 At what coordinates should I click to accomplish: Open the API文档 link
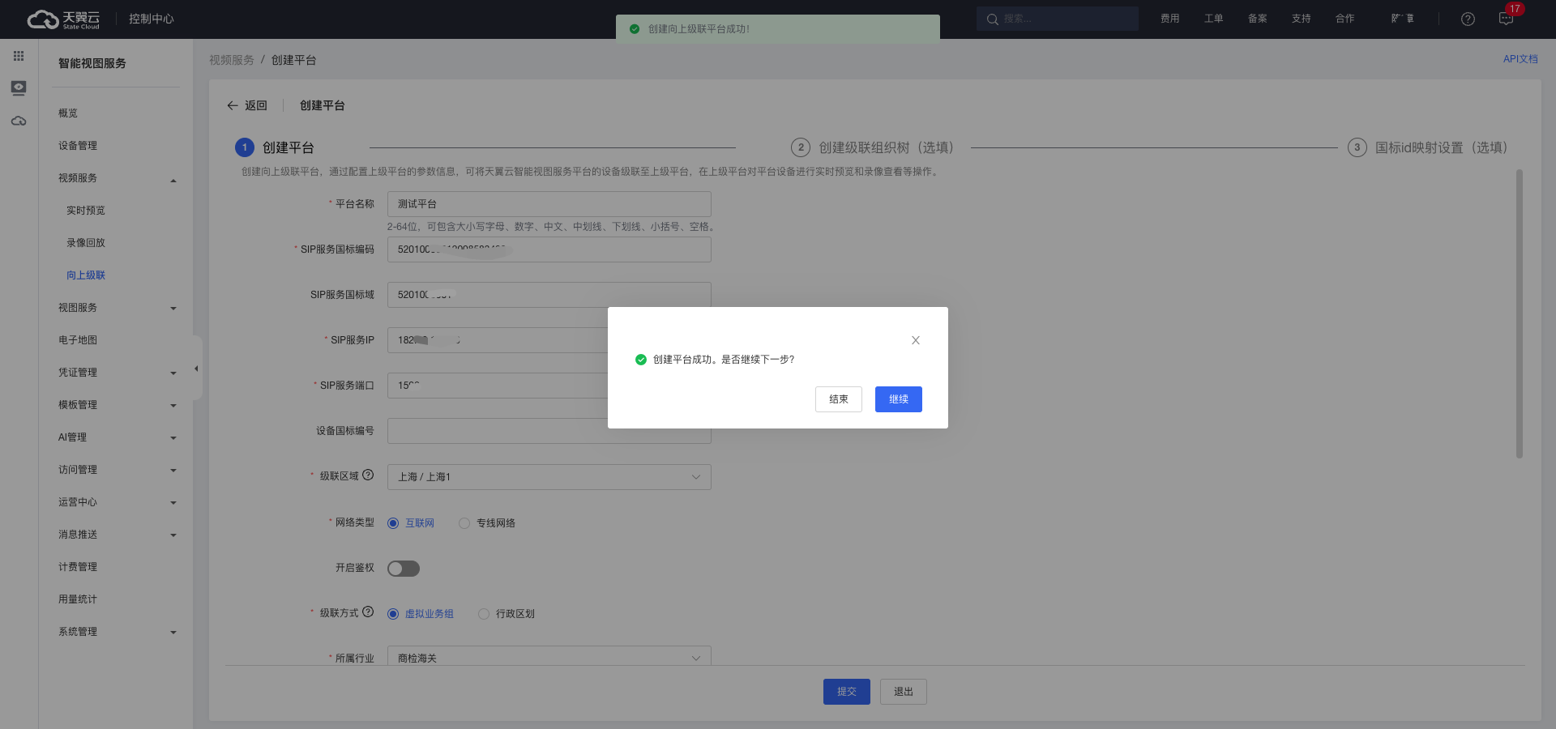pyautogui.click(x=1520, y=59)
